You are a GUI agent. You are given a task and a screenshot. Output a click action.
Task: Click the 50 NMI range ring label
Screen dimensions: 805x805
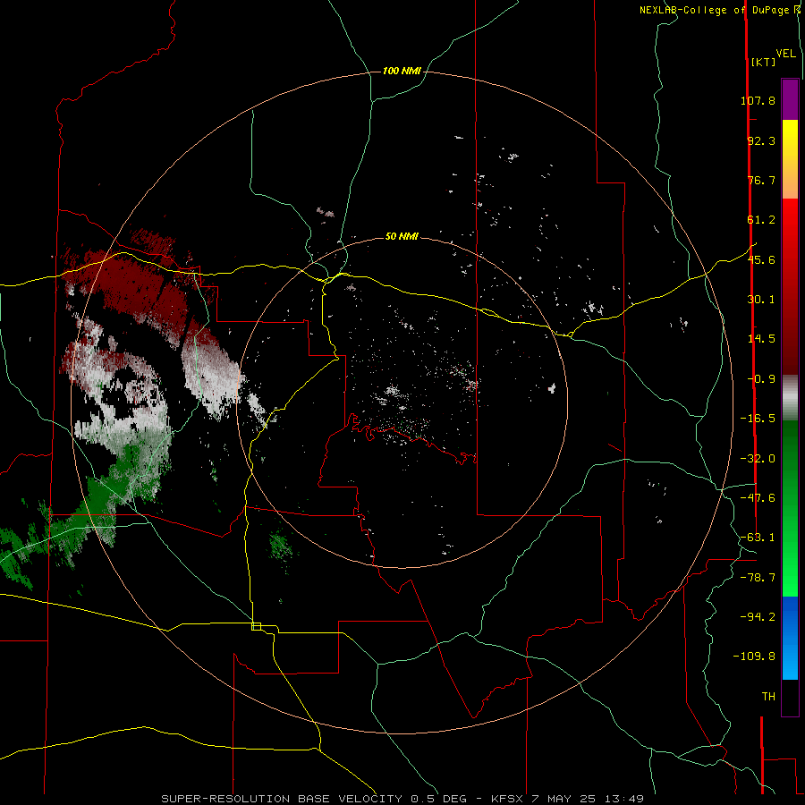(402, 236)
